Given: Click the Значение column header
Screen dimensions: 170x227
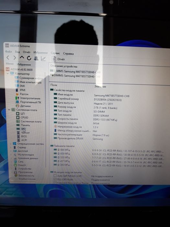Looking at the screenshot, I should (100, 87).
